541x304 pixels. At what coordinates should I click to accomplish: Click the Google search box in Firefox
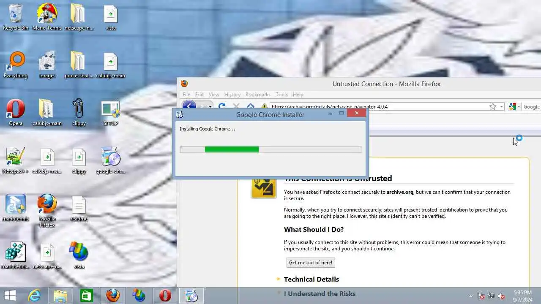[x=532, y=106]
